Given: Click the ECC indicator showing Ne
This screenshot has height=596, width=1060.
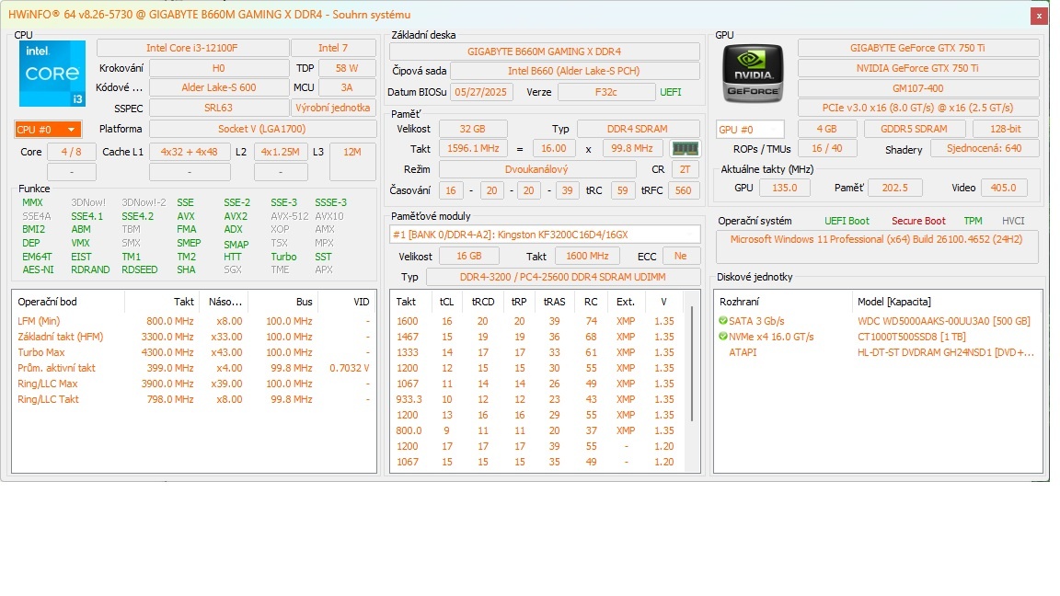Looking at the screenshot, I should [x=681, y=256].
